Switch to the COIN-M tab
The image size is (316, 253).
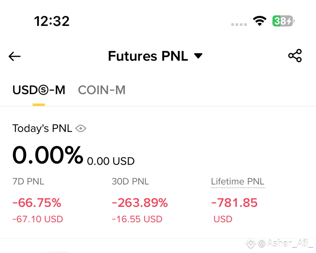point(102,90)
